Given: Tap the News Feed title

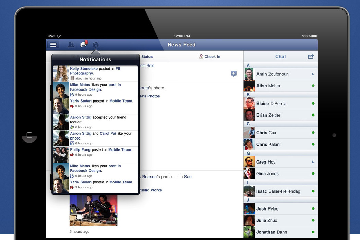Looking at the screenshot, I should (x=181, y=45).
